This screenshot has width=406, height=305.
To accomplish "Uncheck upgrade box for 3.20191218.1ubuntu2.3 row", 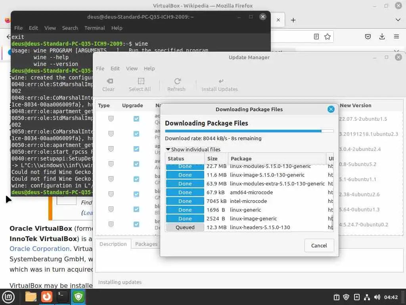I will 136,134.
